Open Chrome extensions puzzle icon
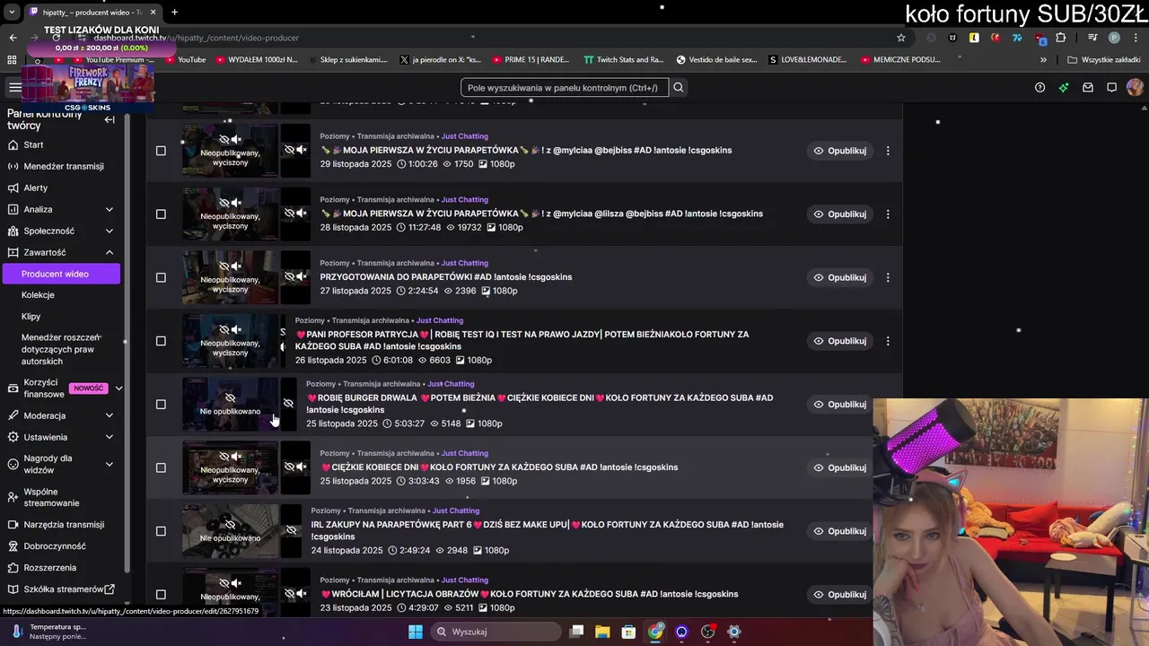Screen dimensions: 1149x646 1061,38
